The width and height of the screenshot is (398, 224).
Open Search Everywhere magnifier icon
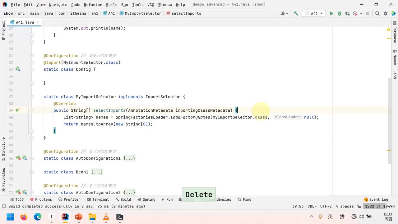377,13
